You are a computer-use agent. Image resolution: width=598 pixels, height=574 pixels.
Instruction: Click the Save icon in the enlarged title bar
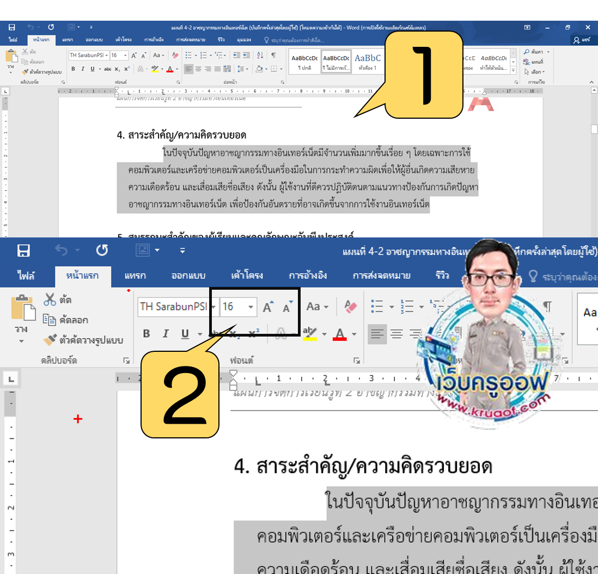[x=23, y=251]
